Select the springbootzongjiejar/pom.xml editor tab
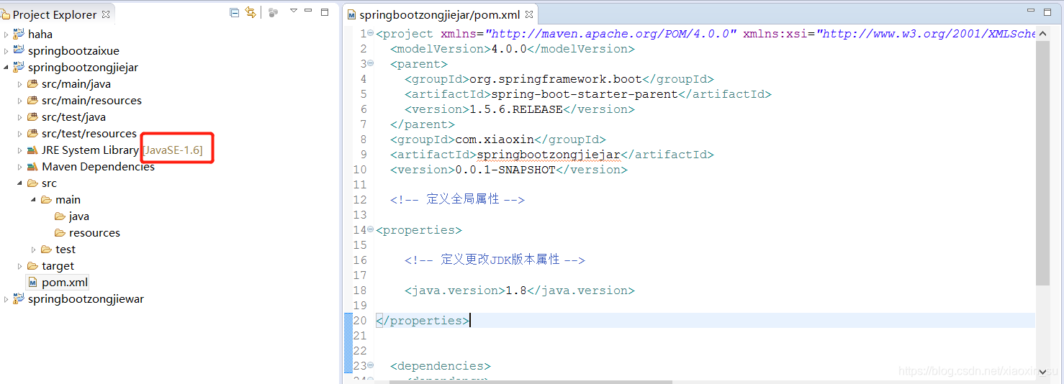The height and width of the screenshot is (384, 1064). (x=439, y=14)
